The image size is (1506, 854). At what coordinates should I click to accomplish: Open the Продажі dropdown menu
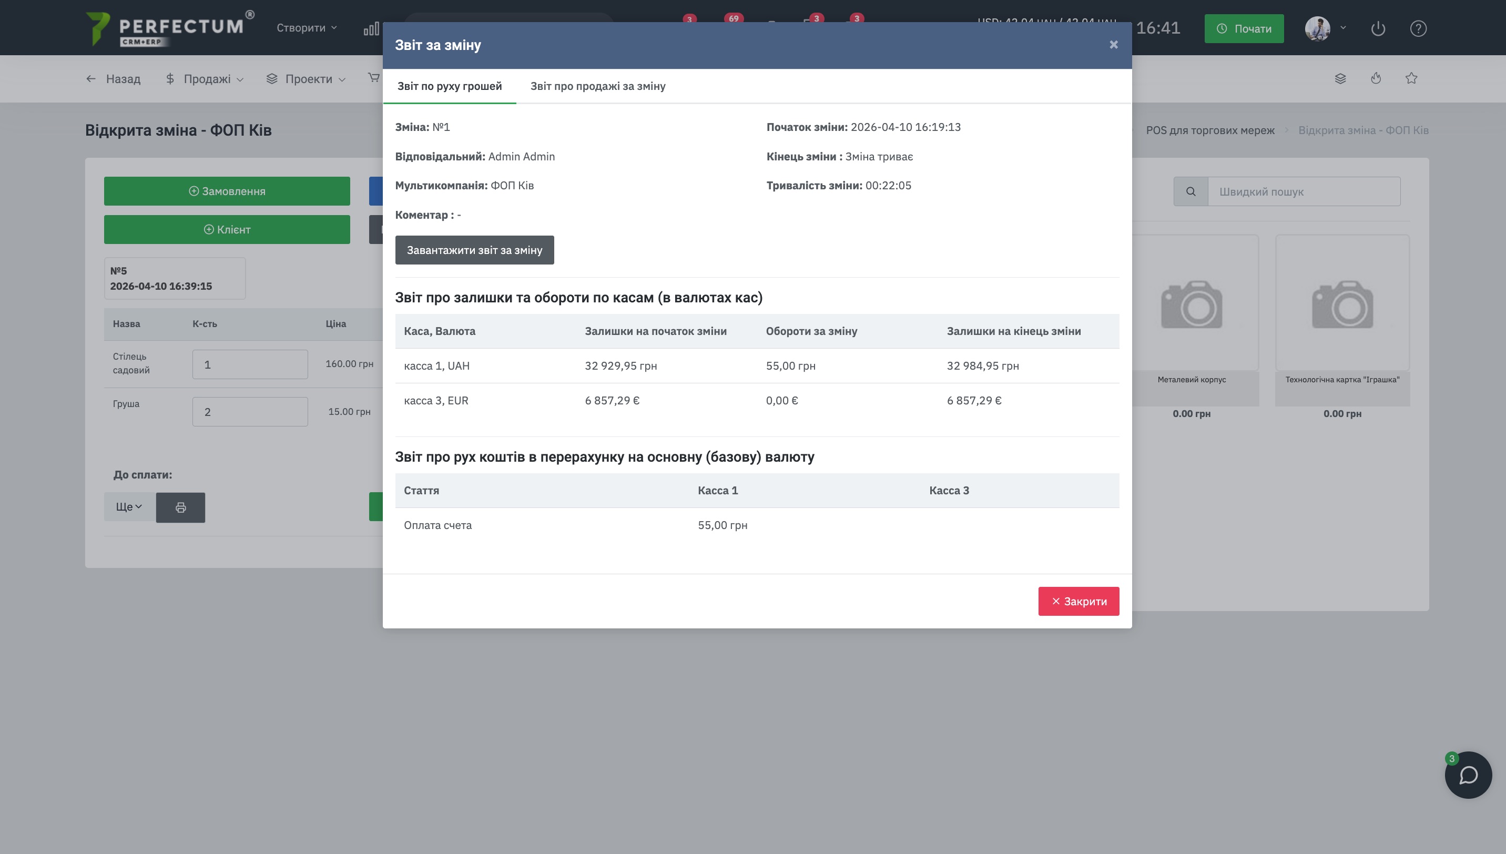click(205, 79)
